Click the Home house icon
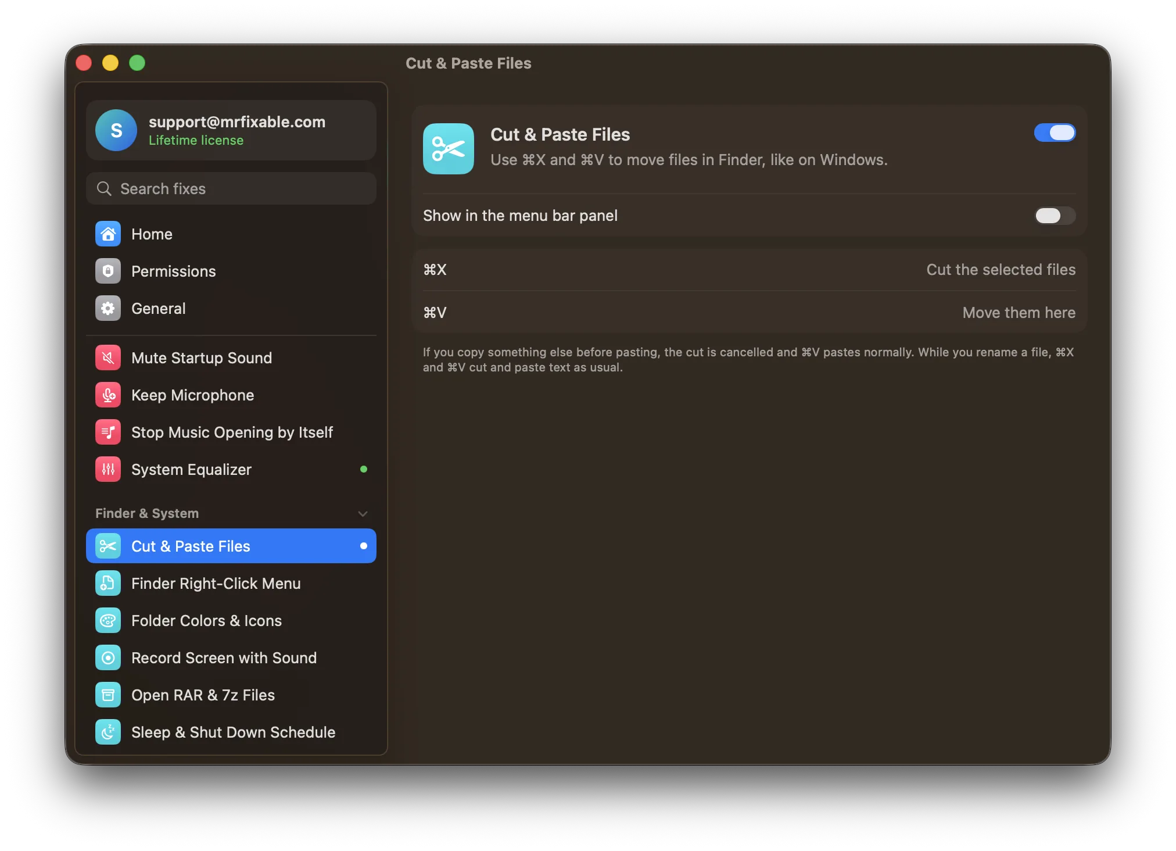The height and width of the screenshot is (851, 1176). (108, 234)
